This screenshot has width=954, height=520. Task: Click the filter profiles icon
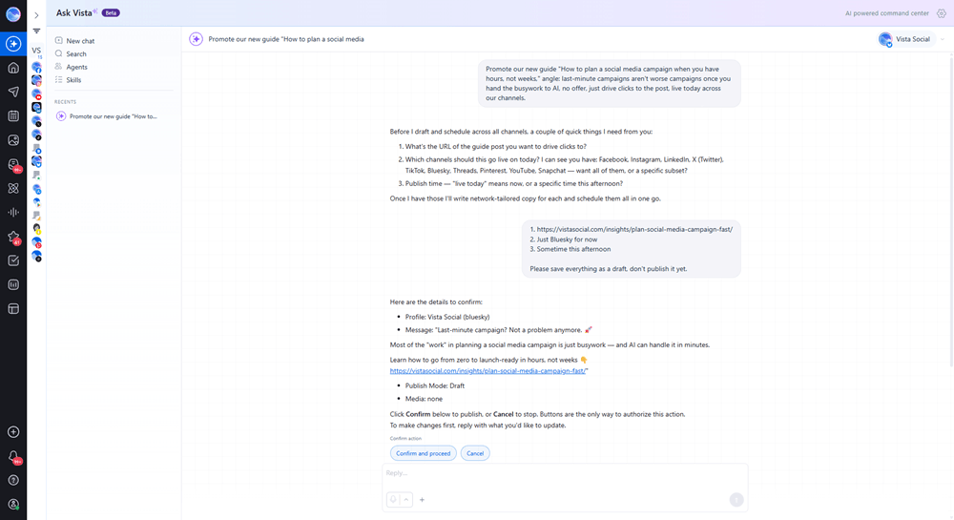[x=36, y=31]
